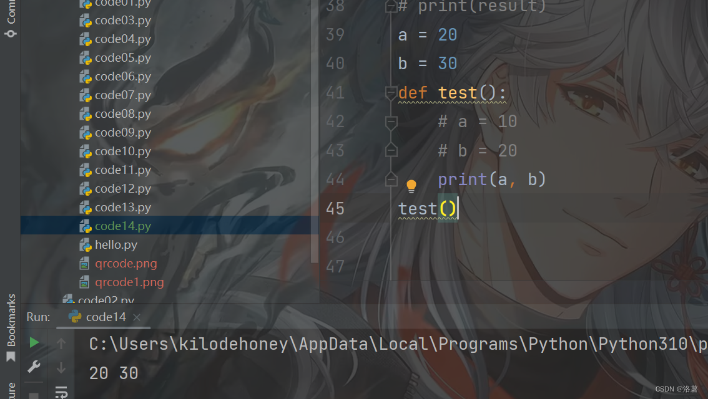Select code11.py file
The width and height of the screenshot is (708, 399).
[x=123, y=170]
